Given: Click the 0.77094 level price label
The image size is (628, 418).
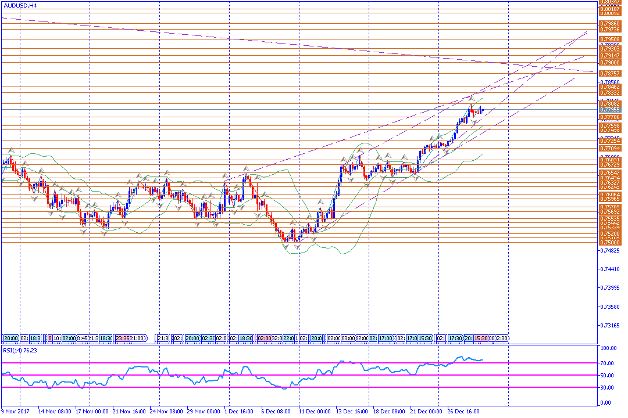Looking at the screenshot, I should [609, 149].
